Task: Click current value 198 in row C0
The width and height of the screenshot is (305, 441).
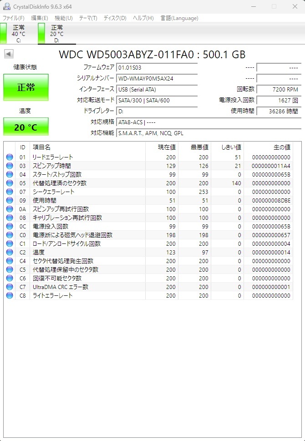Action: (171, 235)
